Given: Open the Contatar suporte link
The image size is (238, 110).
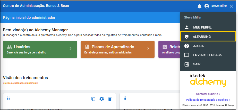Looking at the screenshot, I should click(208, 94).
